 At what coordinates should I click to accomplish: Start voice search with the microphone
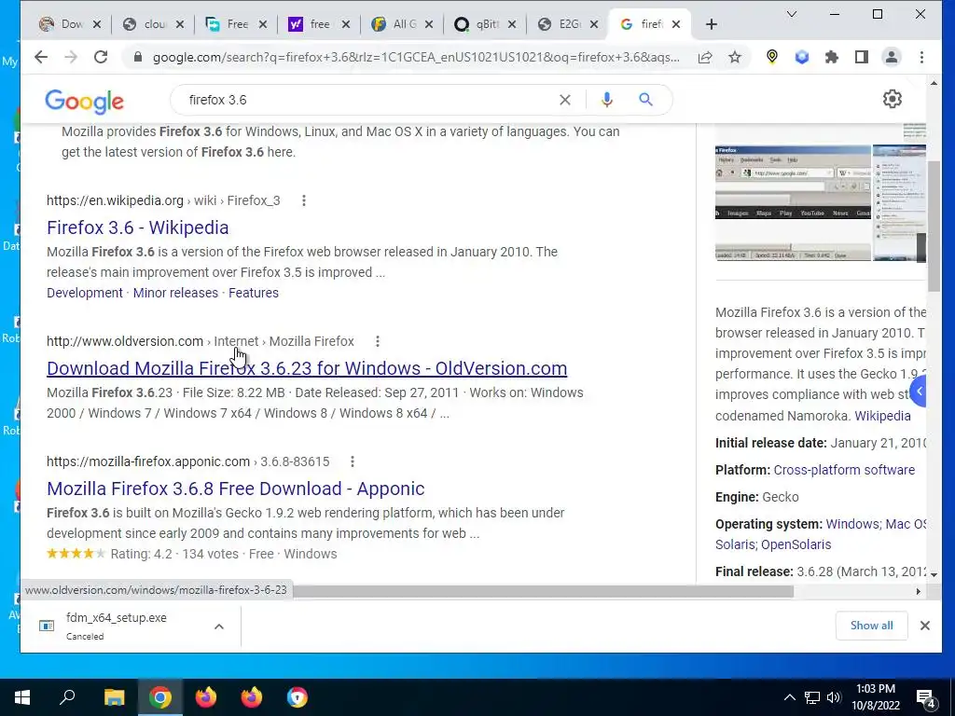606,100
